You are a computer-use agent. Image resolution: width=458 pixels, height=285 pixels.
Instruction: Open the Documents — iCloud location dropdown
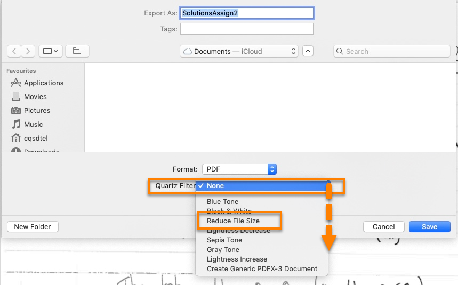[239, 51]
